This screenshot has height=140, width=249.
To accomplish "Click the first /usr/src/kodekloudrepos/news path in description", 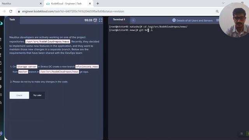I will point(47,42).
